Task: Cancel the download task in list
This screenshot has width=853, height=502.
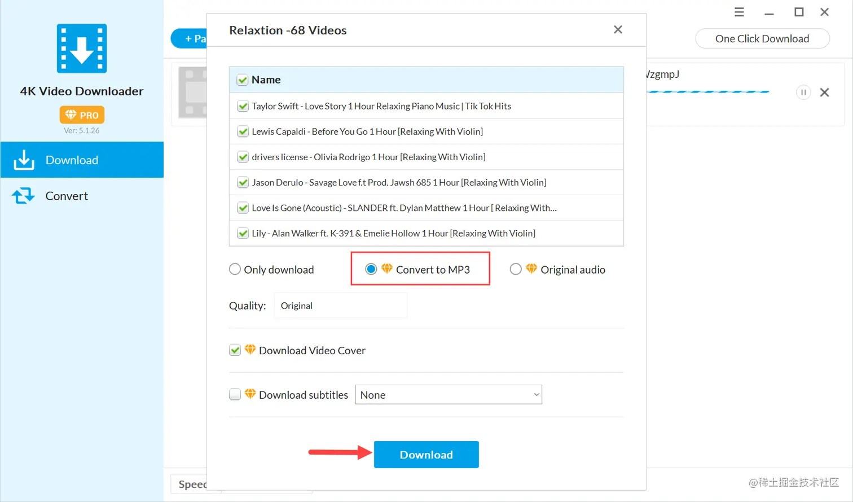Action: (824, 92)
